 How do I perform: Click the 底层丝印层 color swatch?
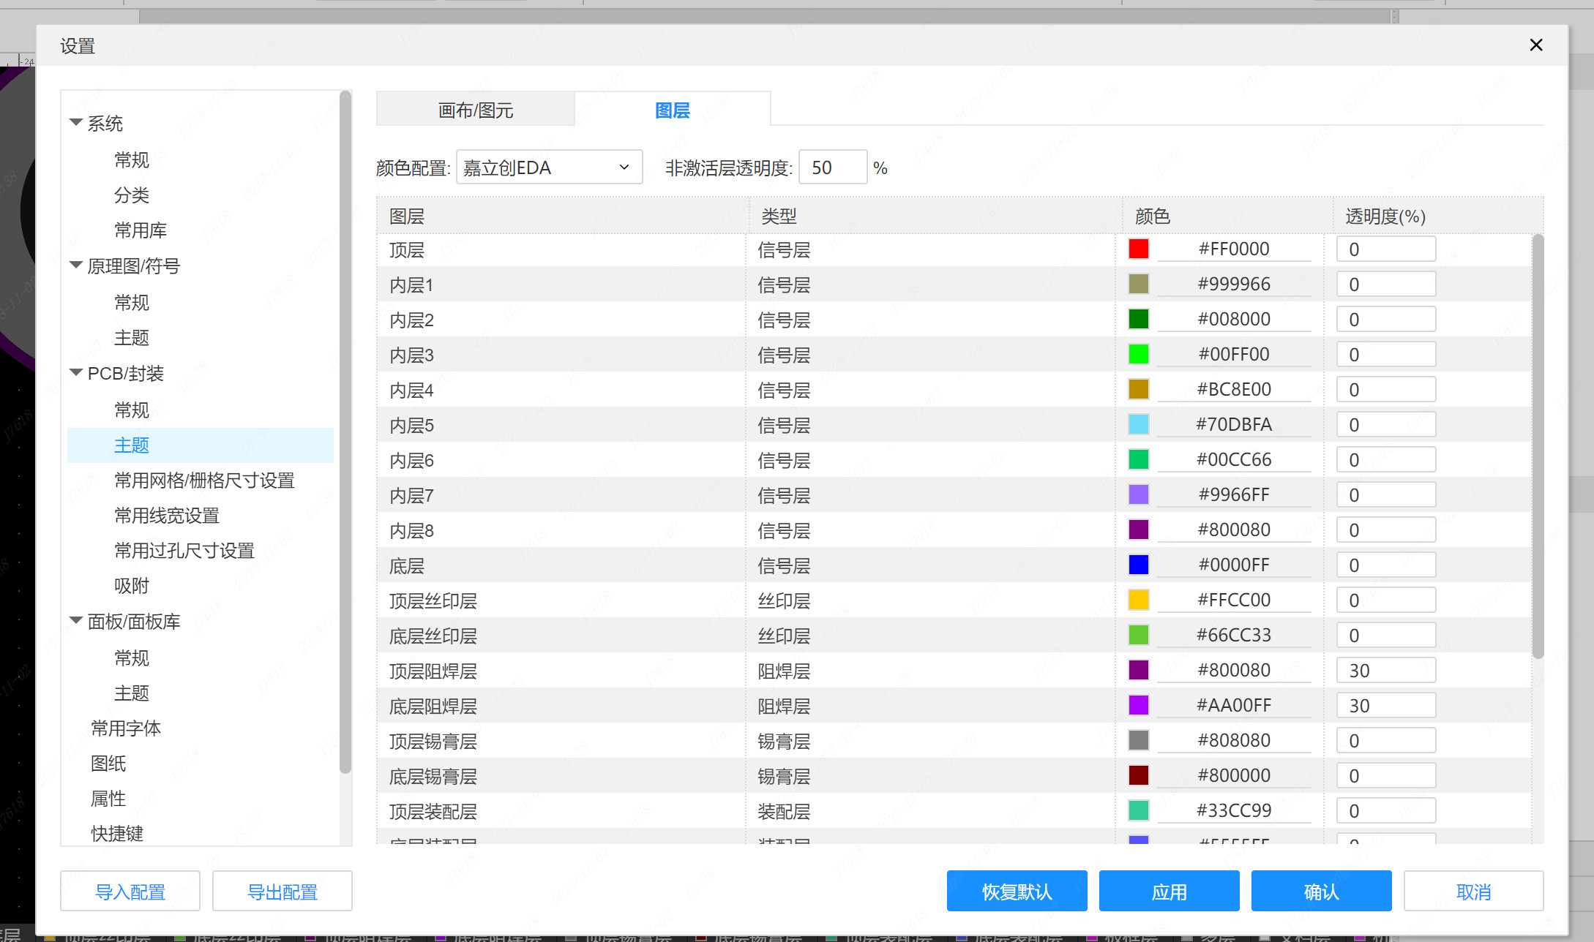point(1139,635)
